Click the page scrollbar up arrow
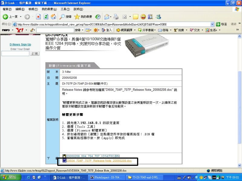 tap(240, 36)
